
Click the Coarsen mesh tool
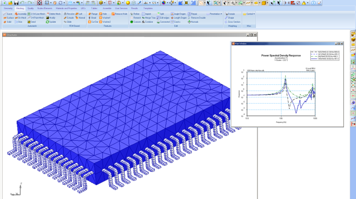coord(136,22)
